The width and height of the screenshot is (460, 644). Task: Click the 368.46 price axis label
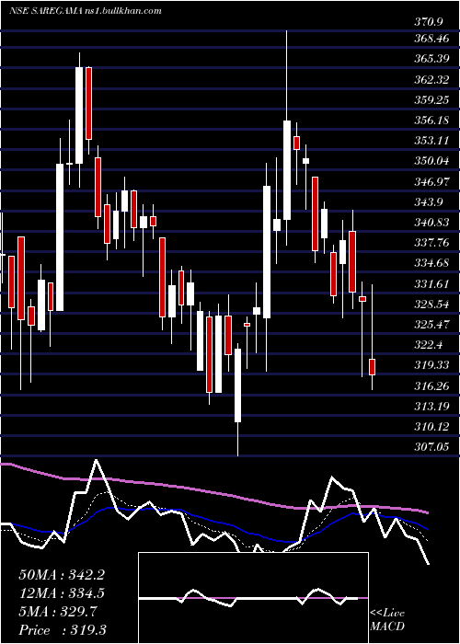coord(432,39)
